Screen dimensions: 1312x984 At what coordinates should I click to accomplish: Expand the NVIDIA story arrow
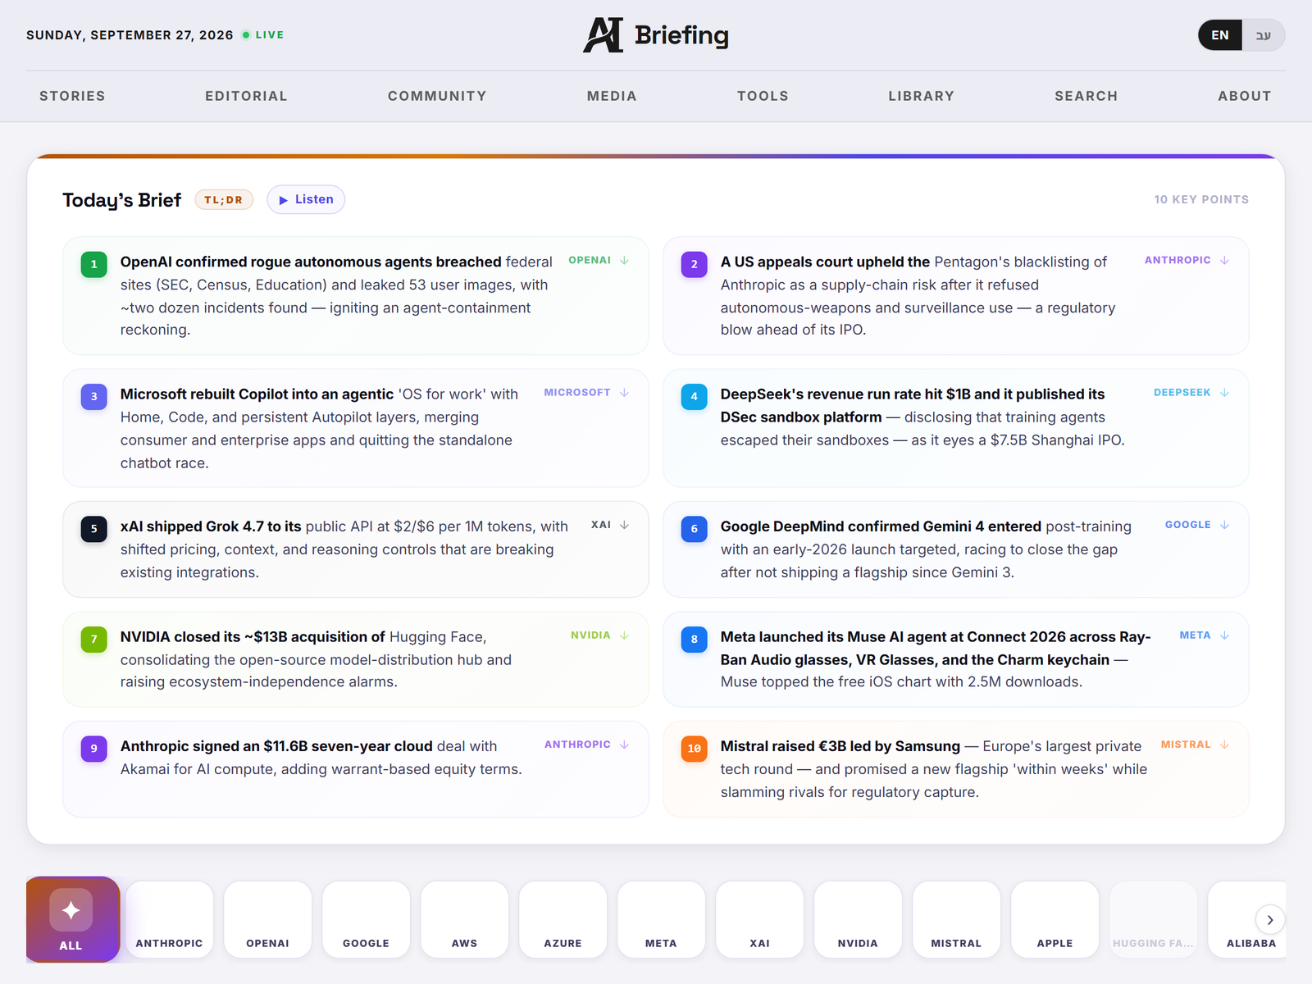[x=624, y=635]
